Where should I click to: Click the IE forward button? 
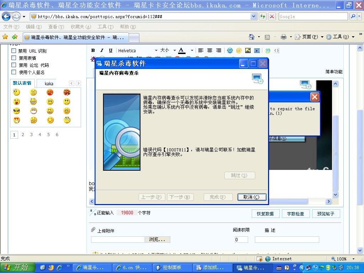[x=16, y=16]
